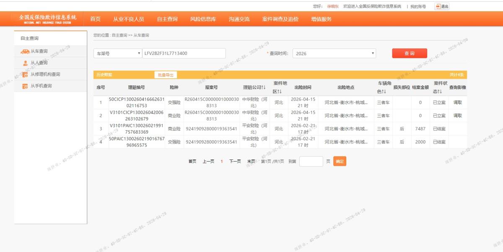Click the 上一页 pagination link
Image resolution: width=503 pixels, height=252 pixels.
[208, 162]
